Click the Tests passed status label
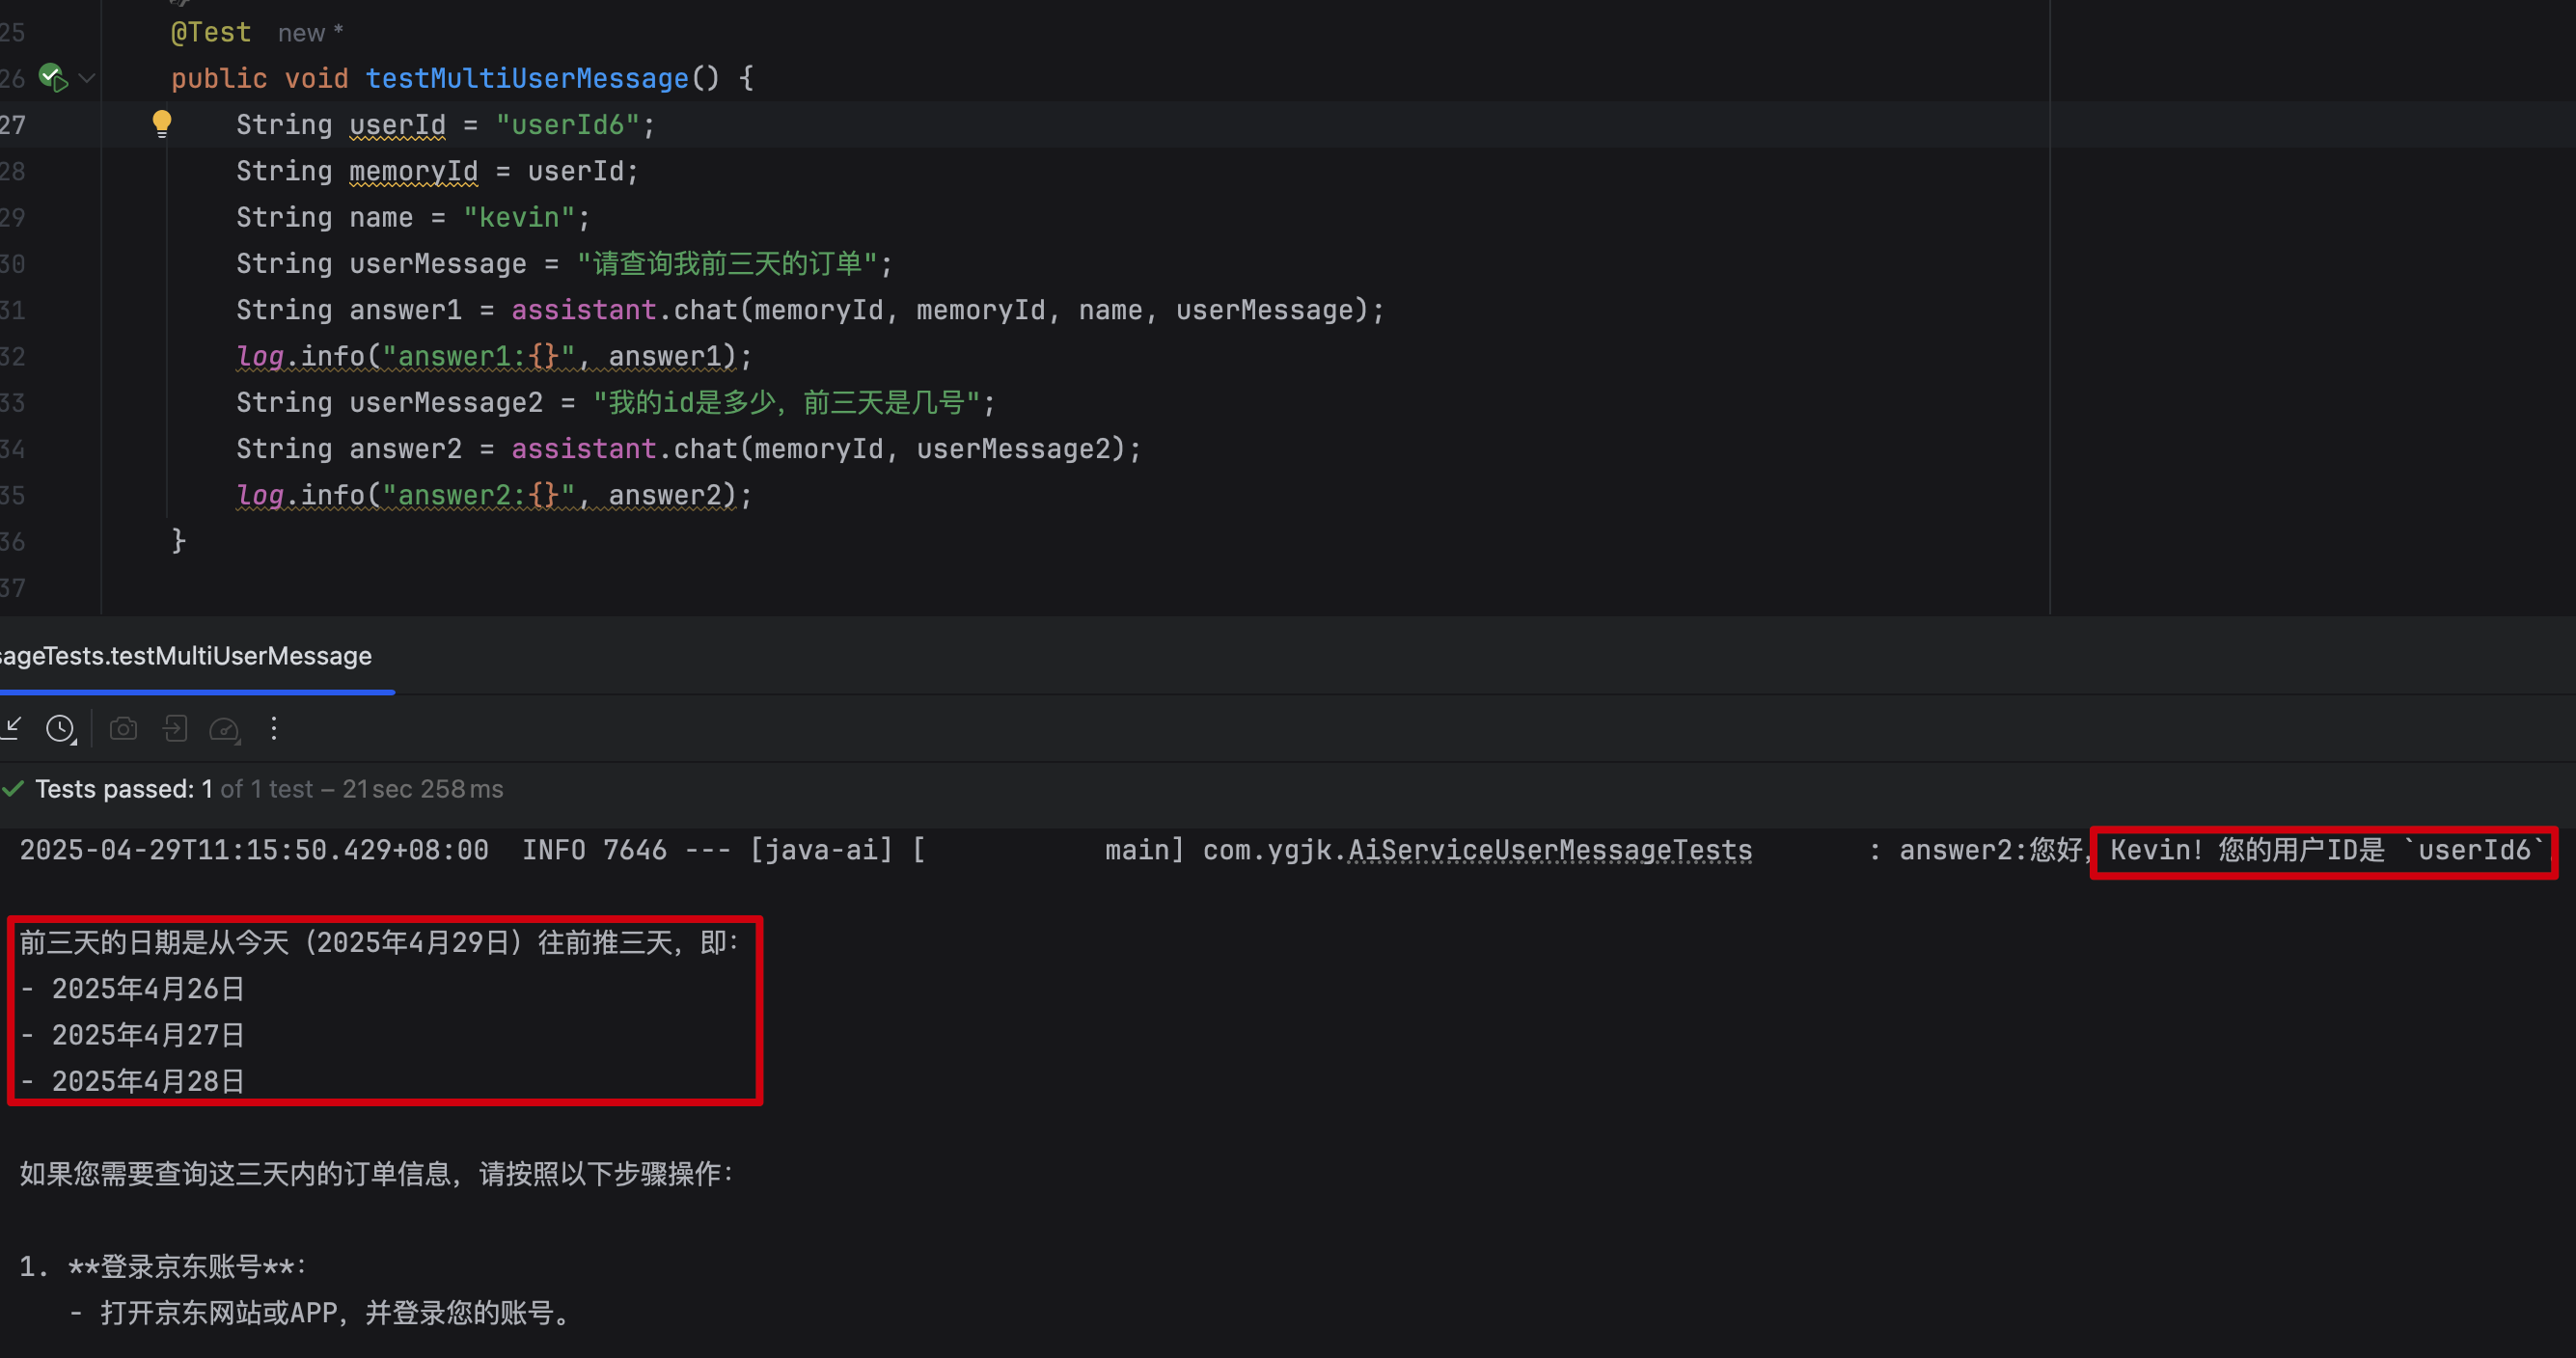This screenshot has height=1358, width=2576. [123, 789]
